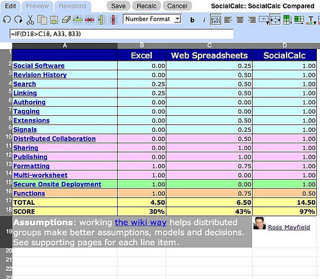Open the Authoring link
320x279 pixels.
pos(29,102)
